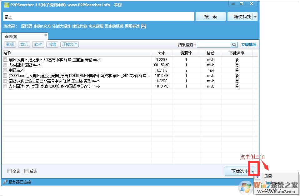The image size is (300, 196).
Task: Select the 影视 movies category filter
Action: point(10,44)
